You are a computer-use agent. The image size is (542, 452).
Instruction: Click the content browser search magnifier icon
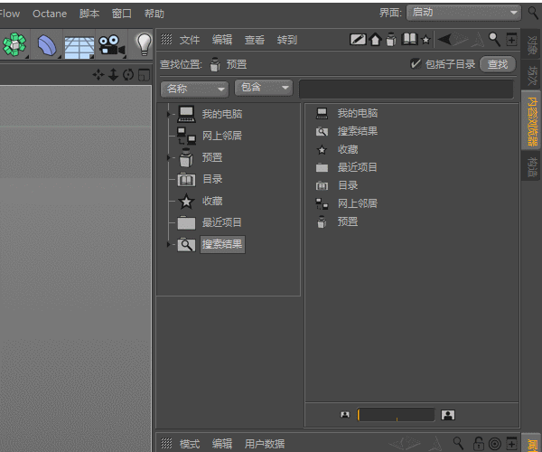(494, 40)
